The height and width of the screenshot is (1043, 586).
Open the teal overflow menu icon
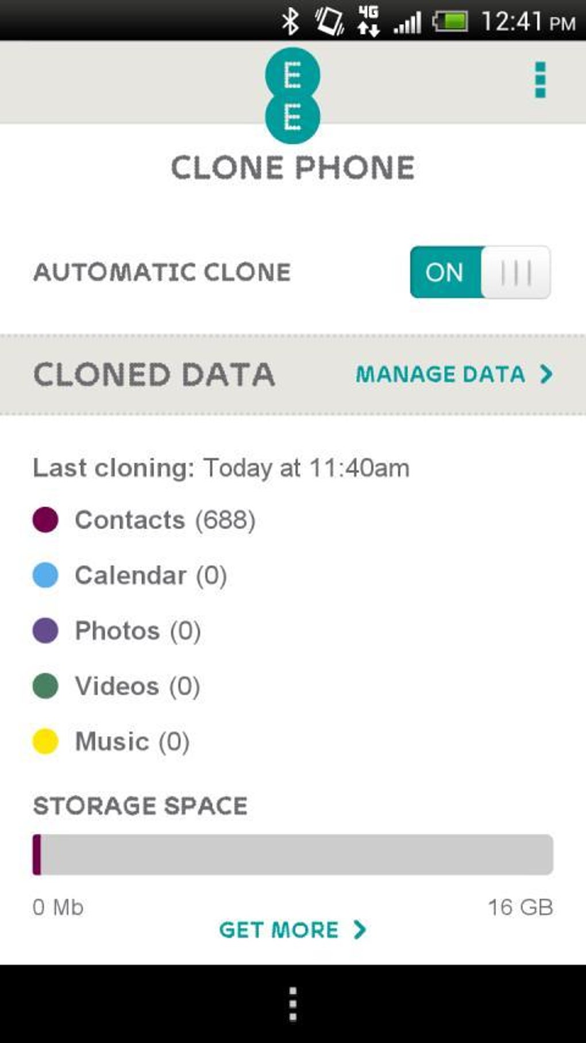click(539, 80)
